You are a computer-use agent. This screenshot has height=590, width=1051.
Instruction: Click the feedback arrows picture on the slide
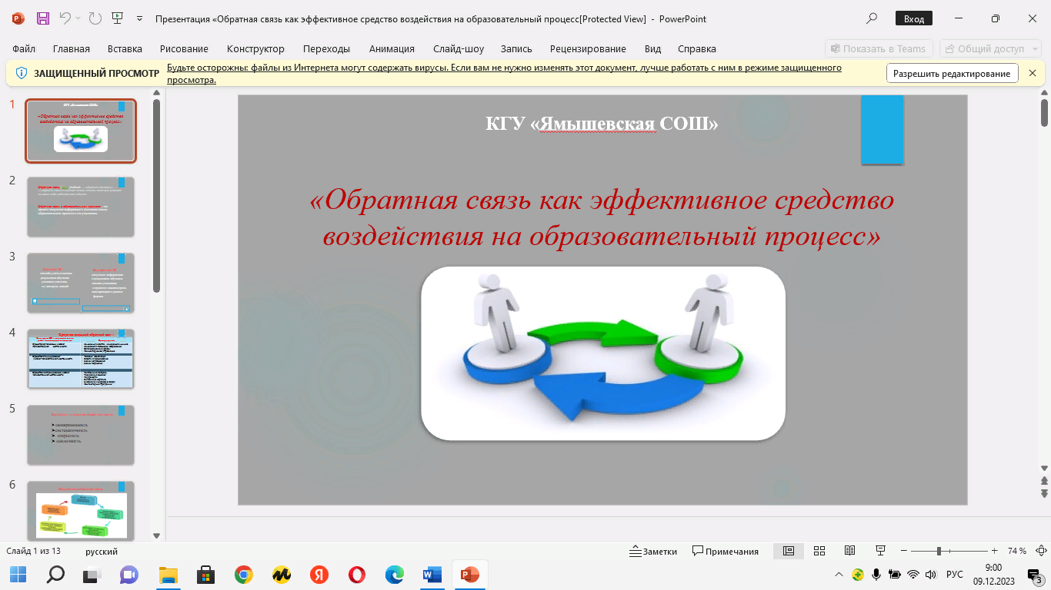point(603,353)
